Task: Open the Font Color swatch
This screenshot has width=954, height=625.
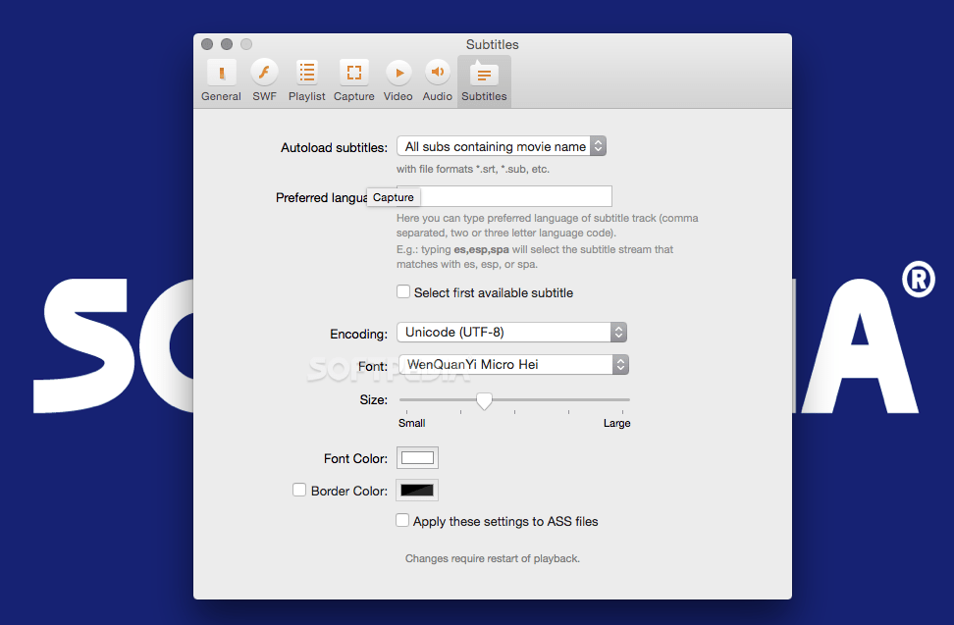Action: tap(416, 457)
